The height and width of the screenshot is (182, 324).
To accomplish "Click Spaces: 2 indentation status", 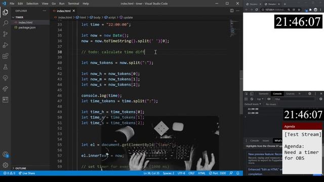I will point(169,173).
